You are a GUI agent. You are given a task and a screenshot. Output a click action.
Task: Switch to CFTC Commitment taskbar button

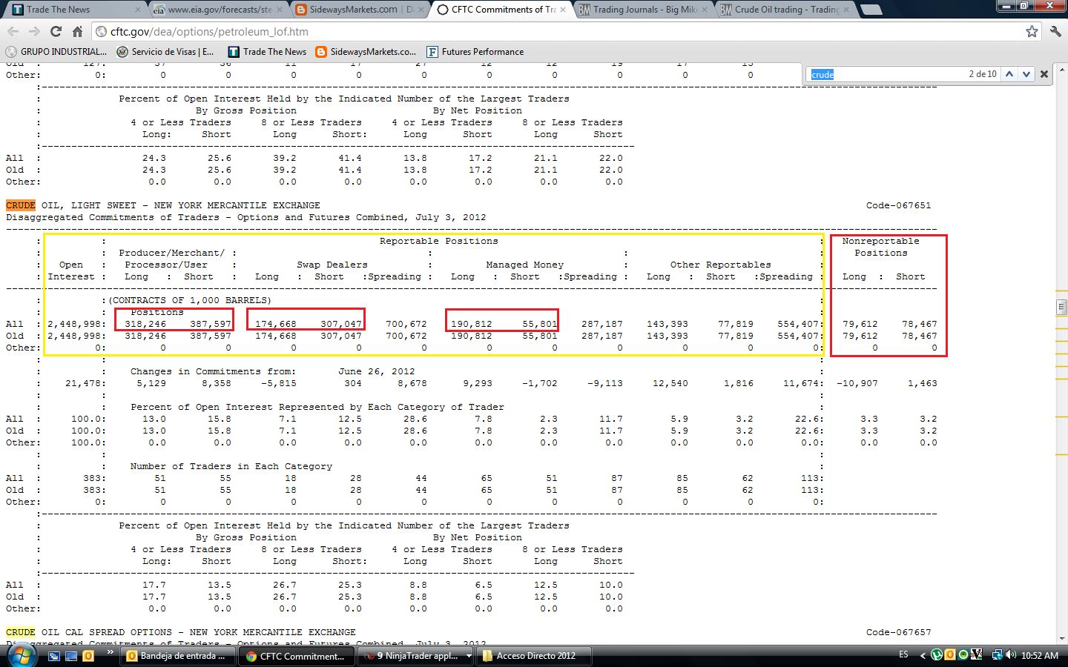click(x=297, y=656)
